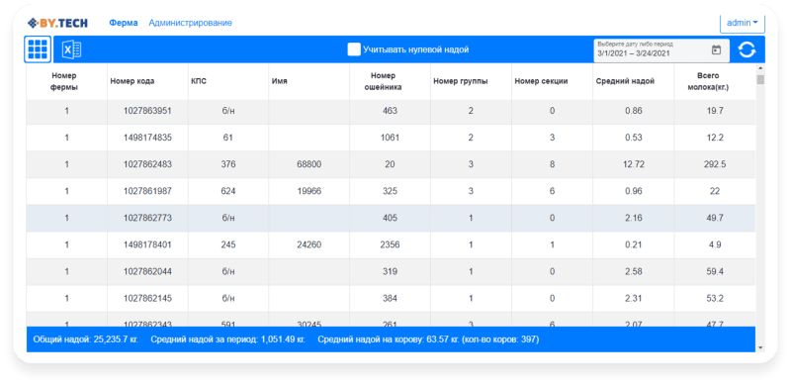Click КПС cell 376

click(228, 164)
